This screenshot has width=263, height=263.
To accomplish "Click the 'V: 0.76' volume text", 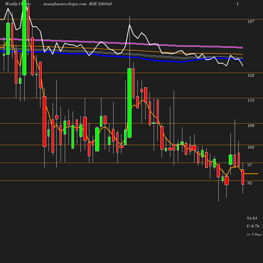I will 253,226.
